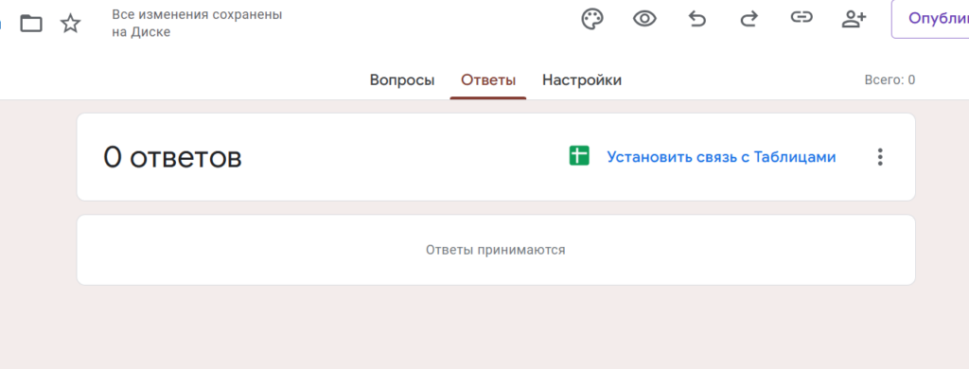The width and height of the screenshot is (969, 369).
Task: Open the move-to-folder icon
Action: 31,24
